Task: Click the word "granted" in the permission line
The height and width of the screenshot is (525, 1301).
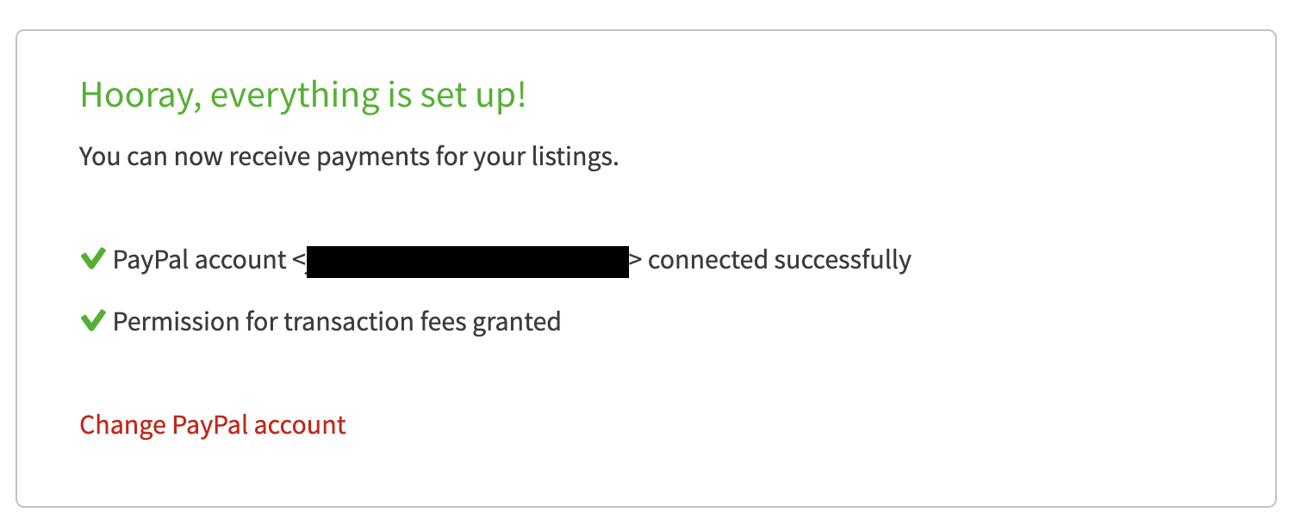Action: click(x=517, y=322)
